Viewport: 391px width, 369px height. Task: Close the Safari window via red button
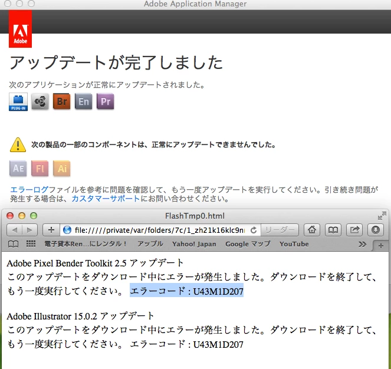10,216
